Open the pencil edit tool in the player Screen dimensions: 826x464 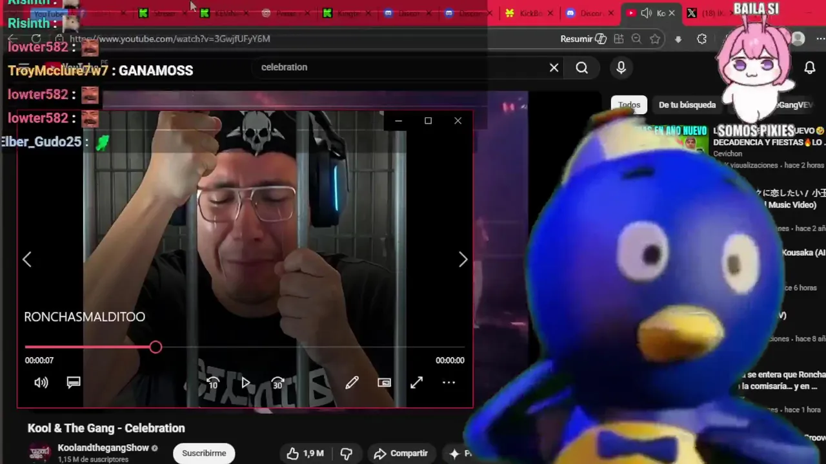tap(352, 383)
